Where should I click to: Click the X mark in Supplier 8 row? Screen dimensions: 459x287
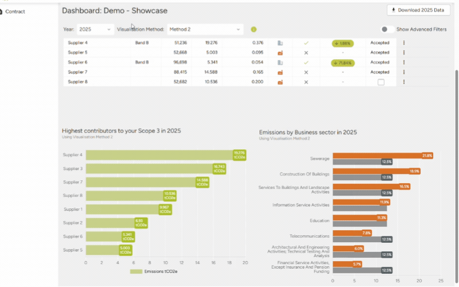pos(306,82)
